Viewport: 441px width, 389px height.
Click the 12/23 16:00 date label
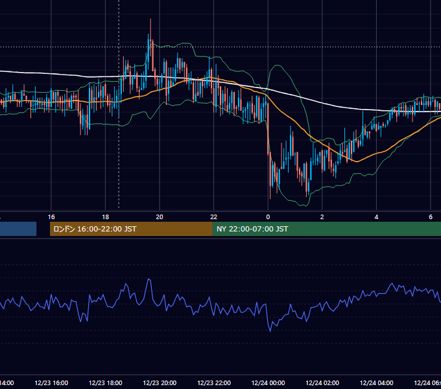coord(51,383)
